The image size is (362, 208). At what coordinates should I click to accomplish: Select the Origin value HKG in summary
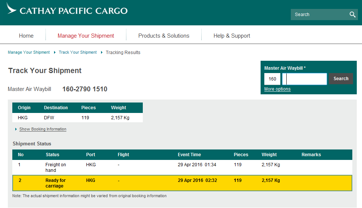pos(23,118)
